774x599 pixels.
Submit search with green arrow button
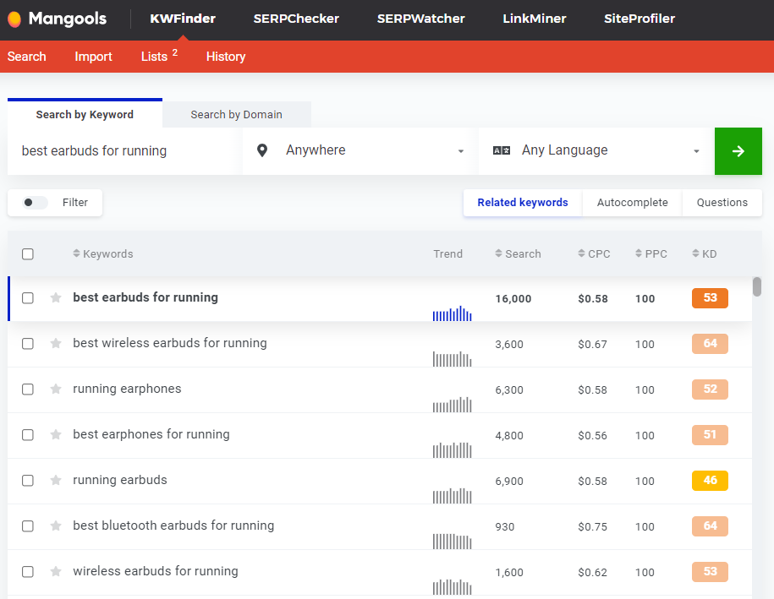click(x=738, y=151)
